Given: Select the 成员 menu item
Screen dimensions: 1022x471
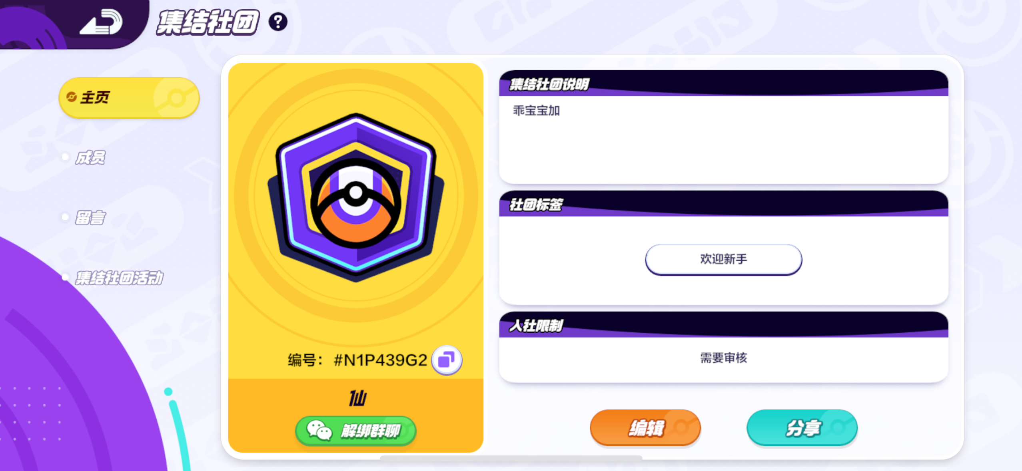Looking at the screenshot, I should pyautogui.click(x=90, y=157).
